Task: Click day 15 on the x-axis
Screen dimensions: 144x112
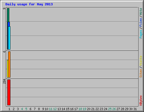Action: (x=67, y=109)
